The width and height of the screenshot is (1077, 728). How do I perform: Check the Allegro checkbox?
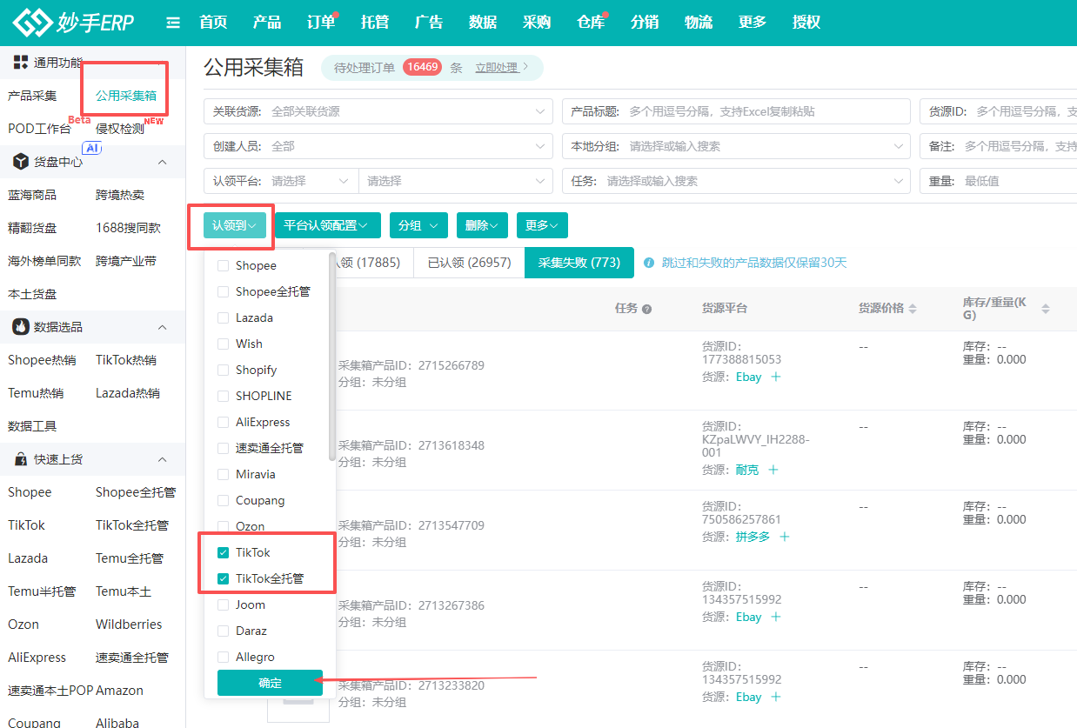(x=224, y=657)
